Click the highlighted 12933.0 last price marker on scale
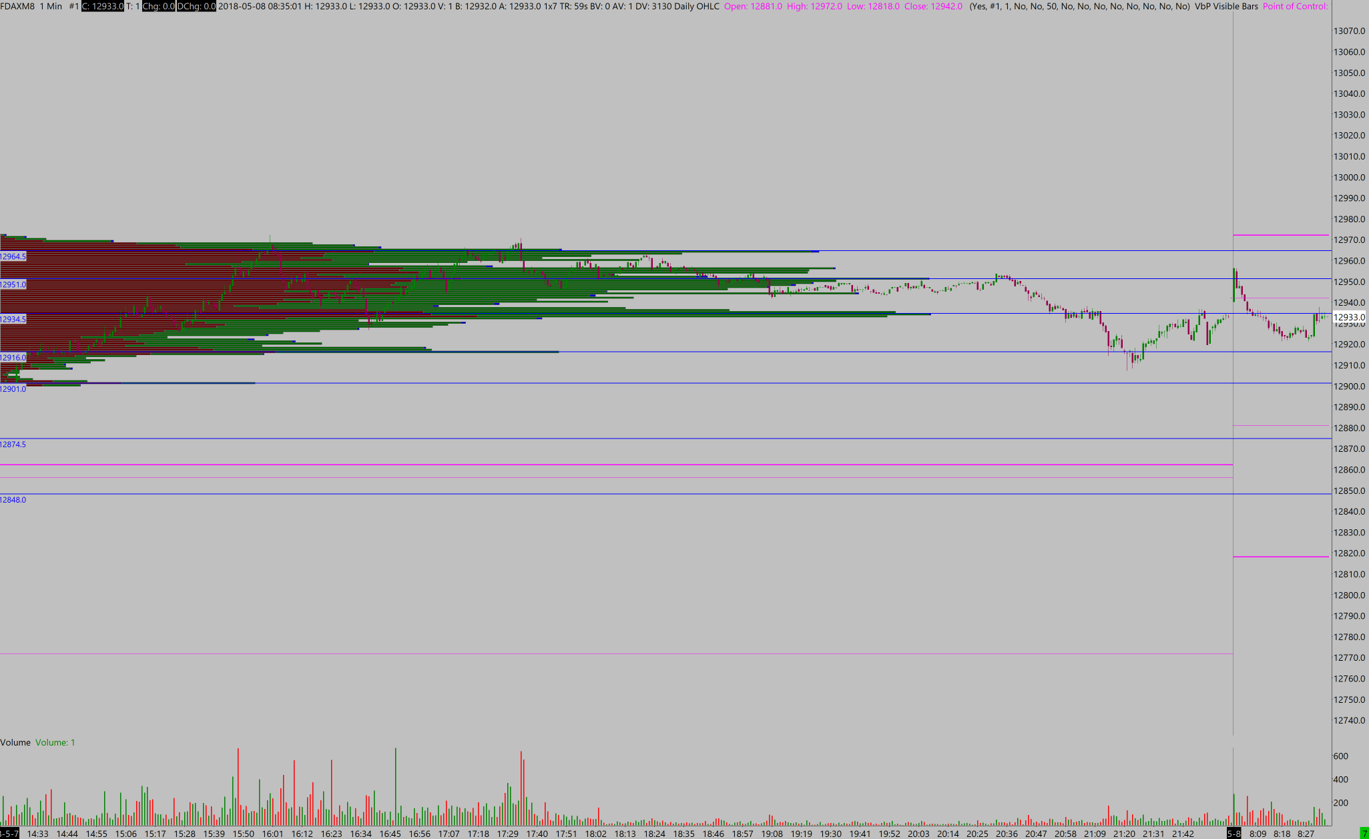 [1350, 317]
